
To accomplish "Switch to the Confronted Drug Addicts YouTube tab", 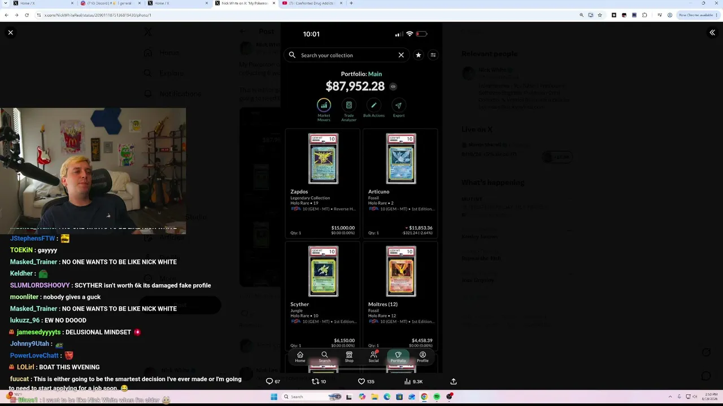I will pyautogui.click(x=313, y=3).
